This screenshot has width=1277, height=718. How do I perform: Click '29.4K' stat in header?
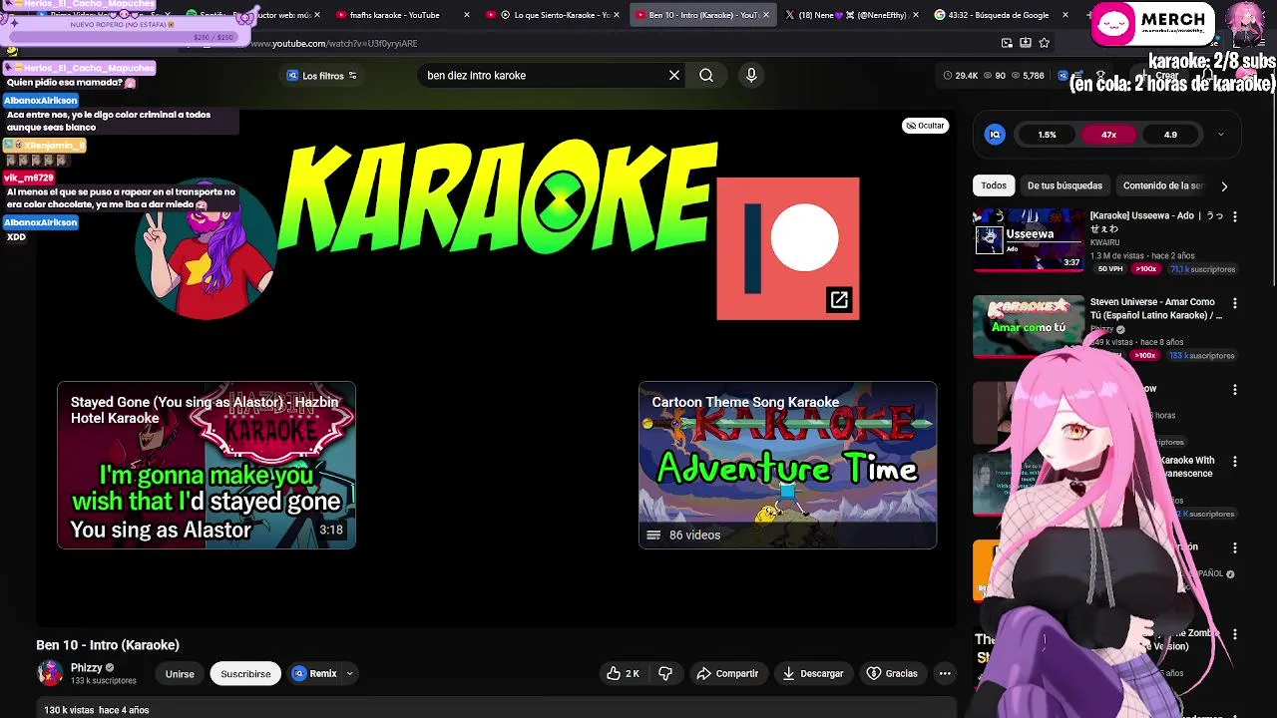coord(961,76)
